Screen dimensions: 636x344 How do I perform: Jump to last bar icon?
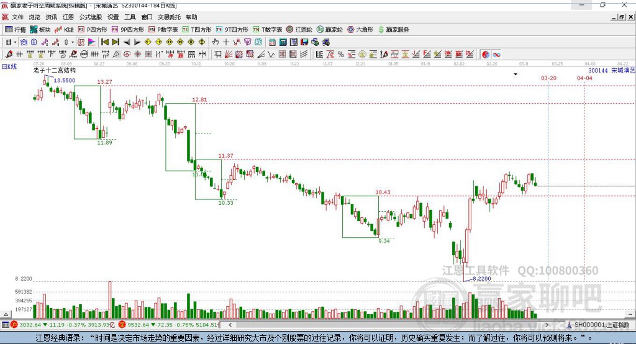(x=116, y=42)
